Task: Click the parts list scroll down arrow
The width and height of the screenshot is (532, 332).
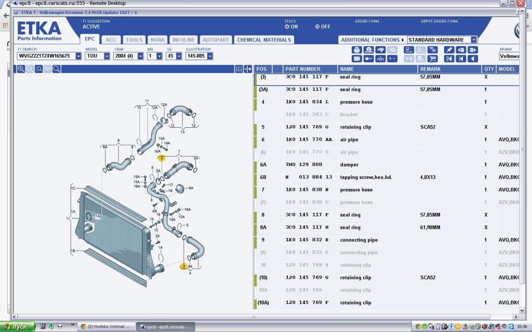Action: pyautogui.click(x=522, y=310)
